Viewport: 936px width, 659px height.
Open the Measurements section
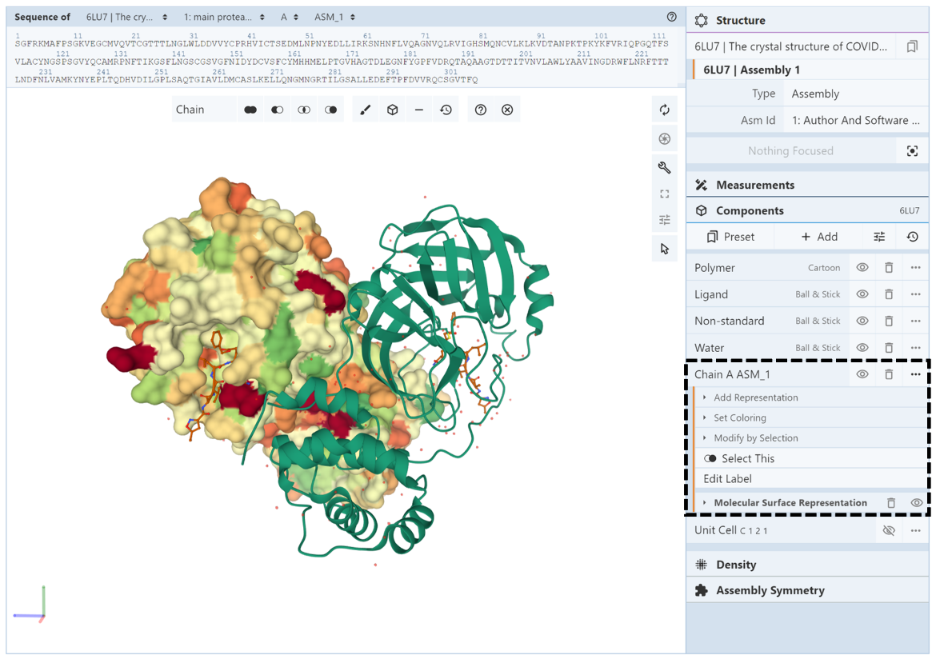754,185
